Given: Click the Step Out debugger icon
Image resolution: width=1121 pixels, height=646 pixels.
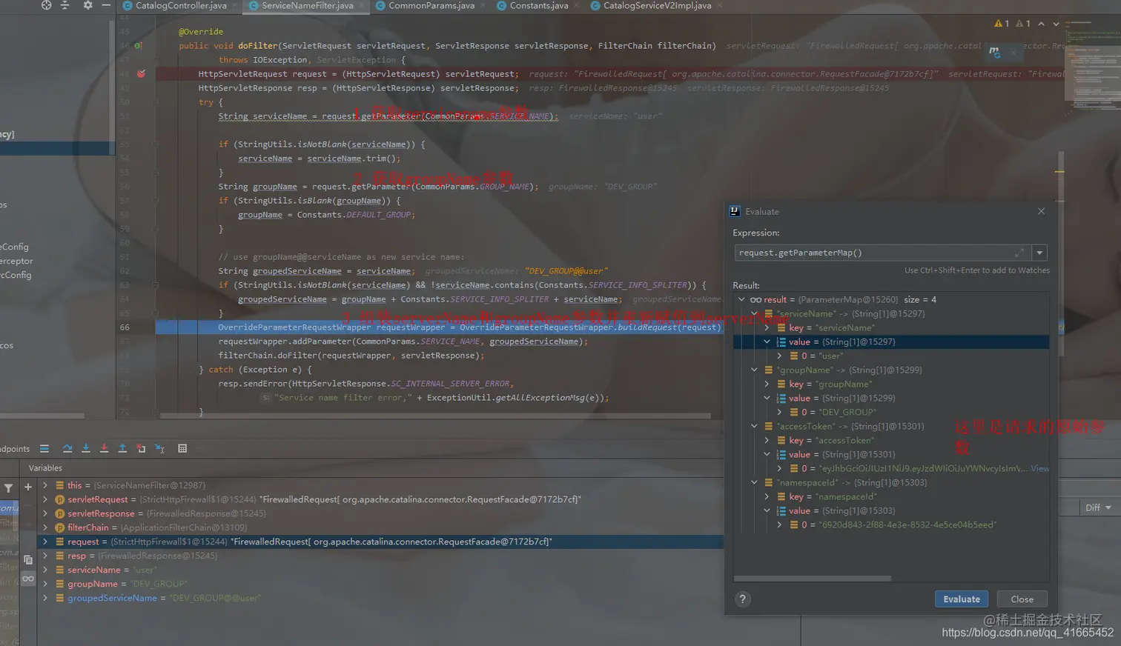Looking at the screenshot, I should [122, 448].
